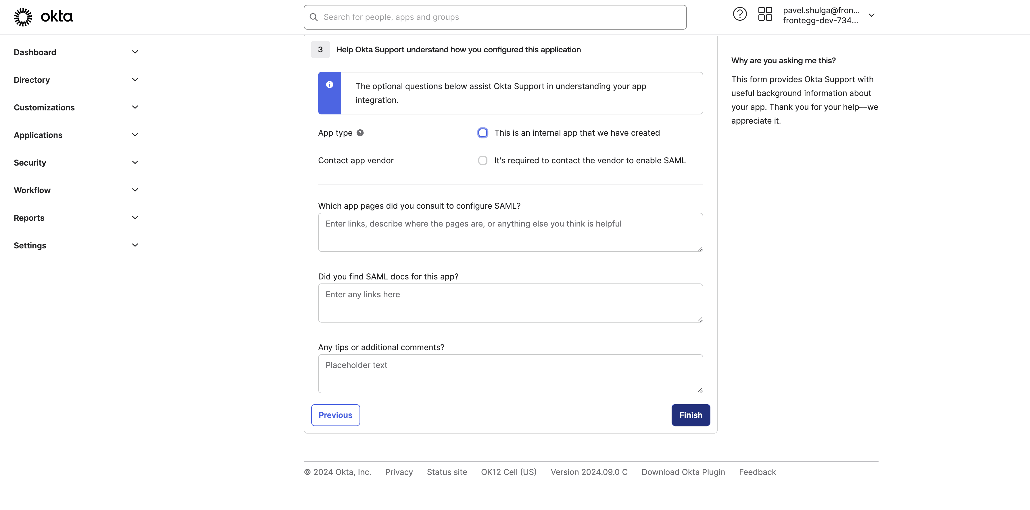This screenshot has width=1030, height=510.
Task: Expand the Workflow menu chevron
Action: click(x=135, y=190)
